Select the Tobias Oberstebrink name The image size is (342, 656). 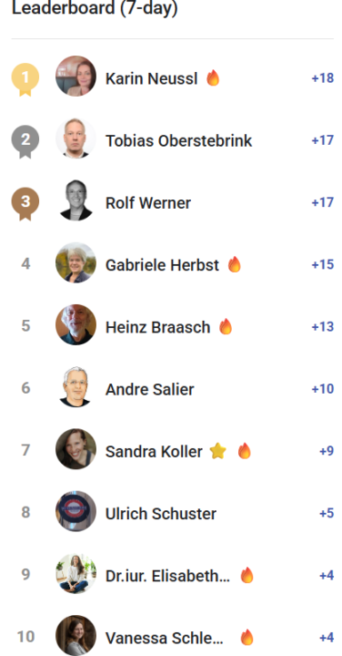[178, 141]
